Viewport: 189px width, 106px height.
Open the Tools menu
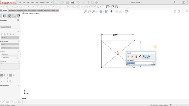(37, 2)
